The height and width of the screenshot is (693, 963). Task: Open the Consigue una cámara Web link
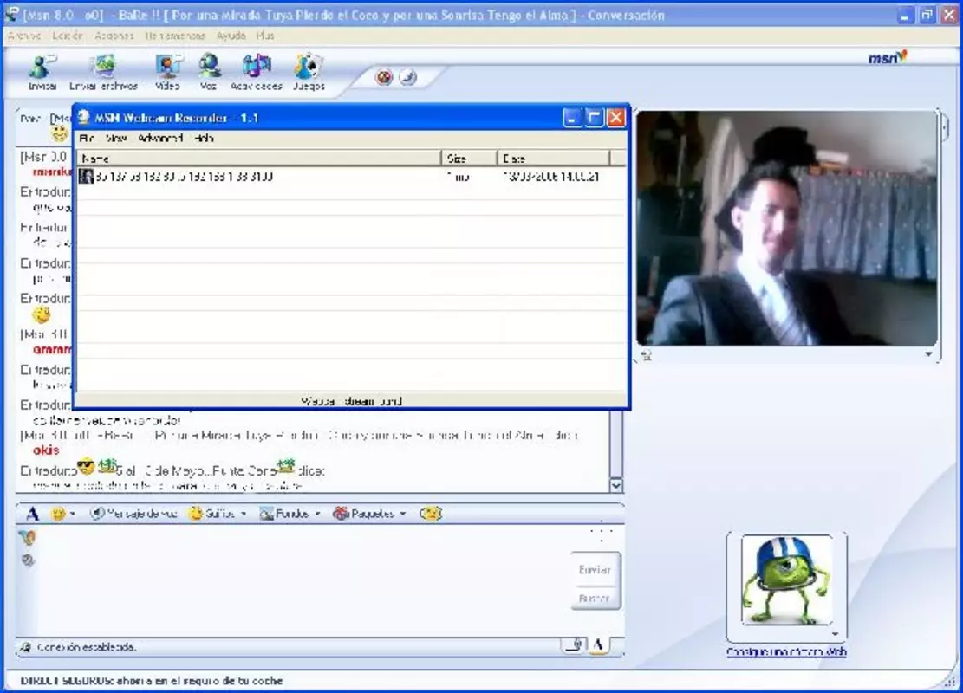tap(786, 652)
